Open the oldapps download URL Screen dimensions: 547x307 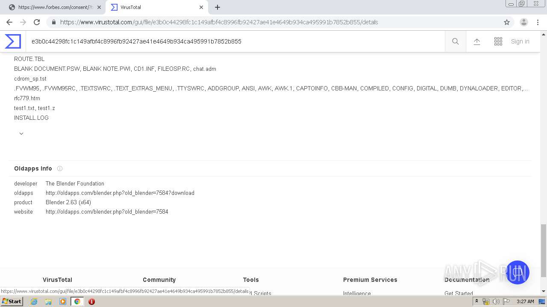pyautogui.click(x=120, y=193)
